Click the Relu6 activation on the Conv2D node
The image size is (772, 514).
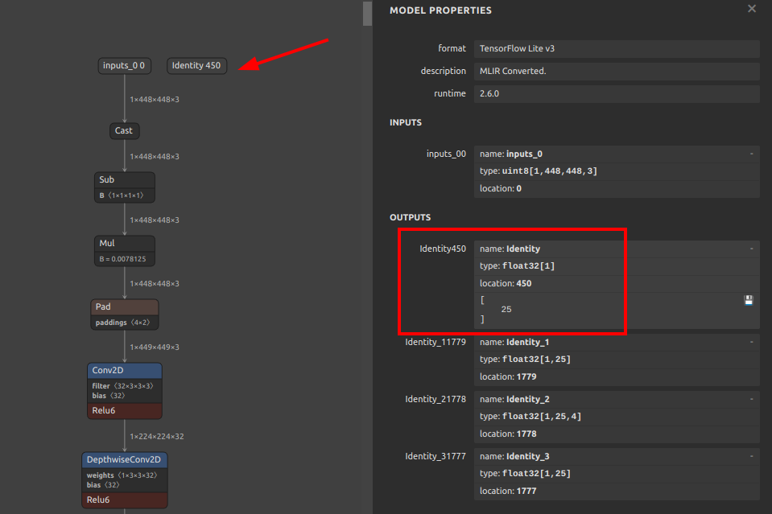tap(124, 410)
